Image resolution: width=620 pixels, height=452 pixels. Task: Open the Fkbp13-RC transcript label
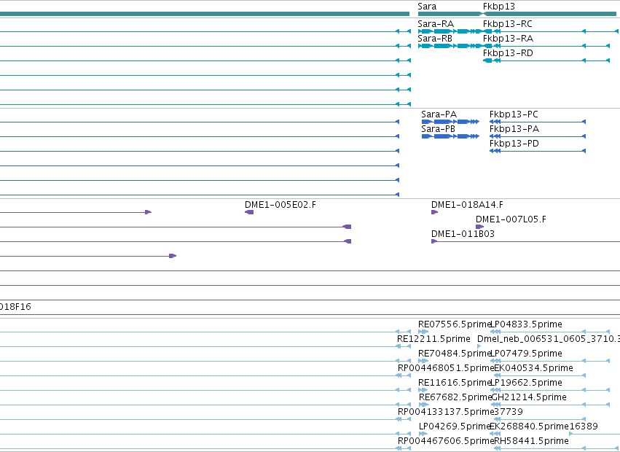point(508,24)
